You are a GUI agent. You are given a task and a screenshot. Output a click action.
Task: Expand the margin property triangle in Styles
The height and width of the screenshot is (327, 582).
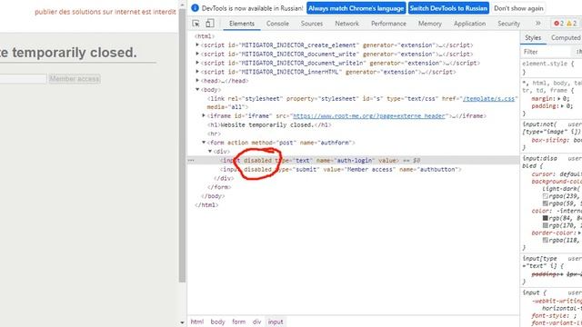pyautogui.click(x=559, y=99)
